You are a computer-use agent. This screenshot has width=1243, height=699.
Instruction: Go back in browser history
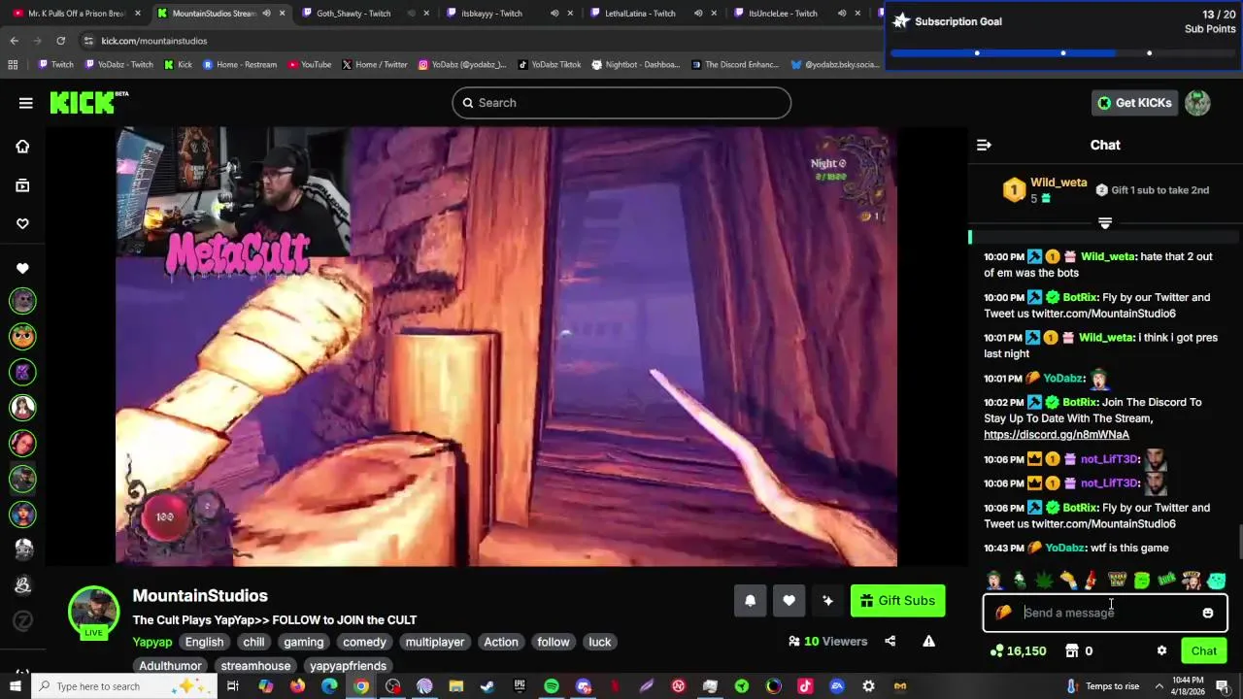14,41
